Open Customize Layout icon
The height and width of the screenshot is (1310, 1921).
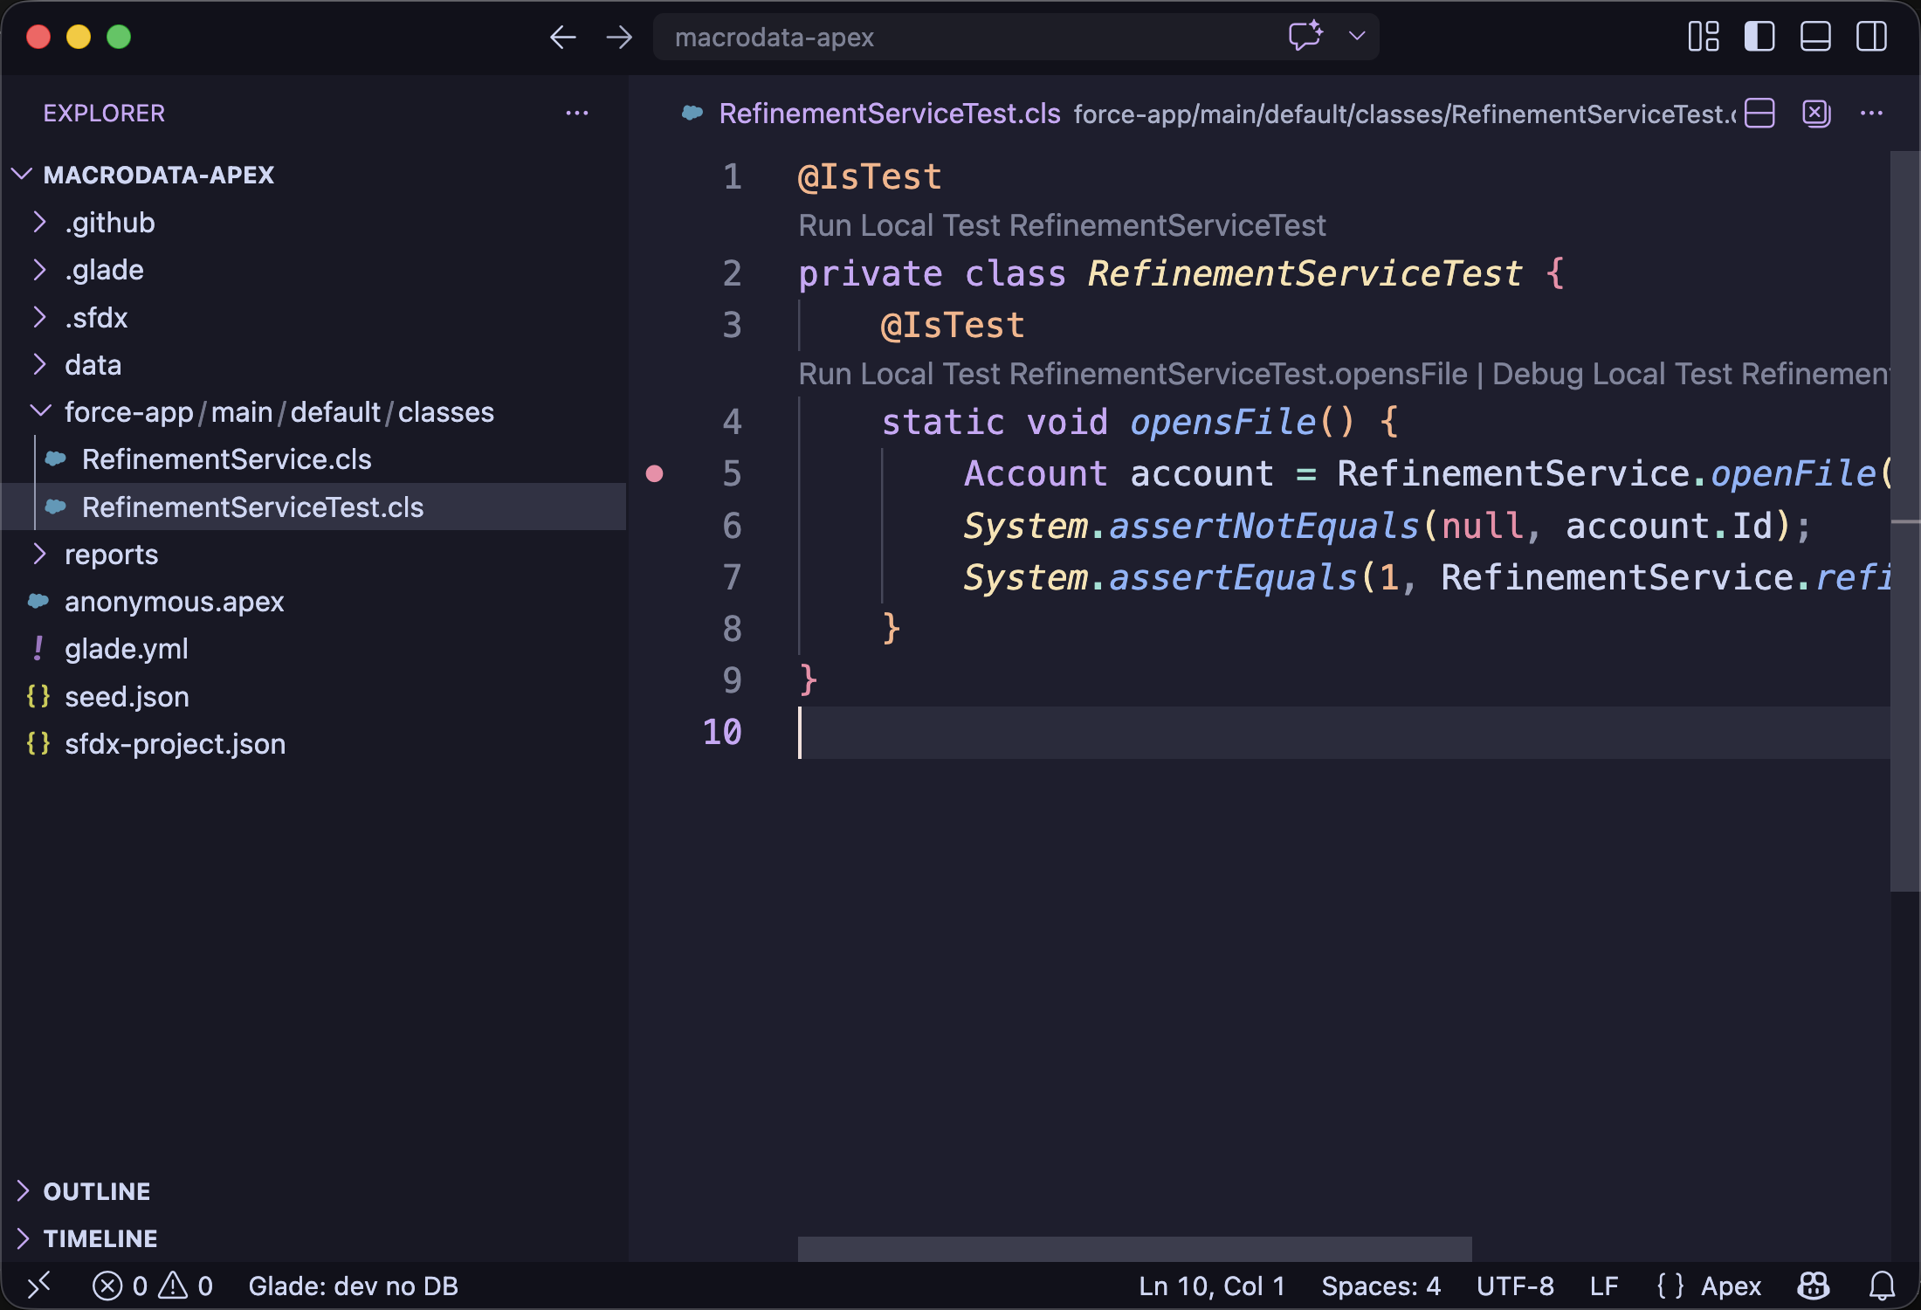(1704, 37)
